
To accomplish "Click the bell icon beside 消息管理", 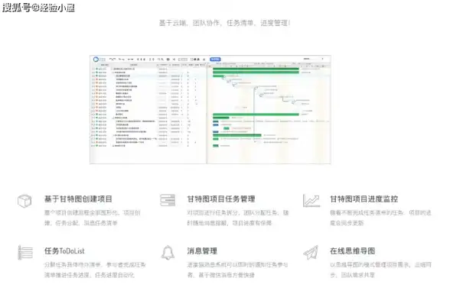I will [168, 253].
